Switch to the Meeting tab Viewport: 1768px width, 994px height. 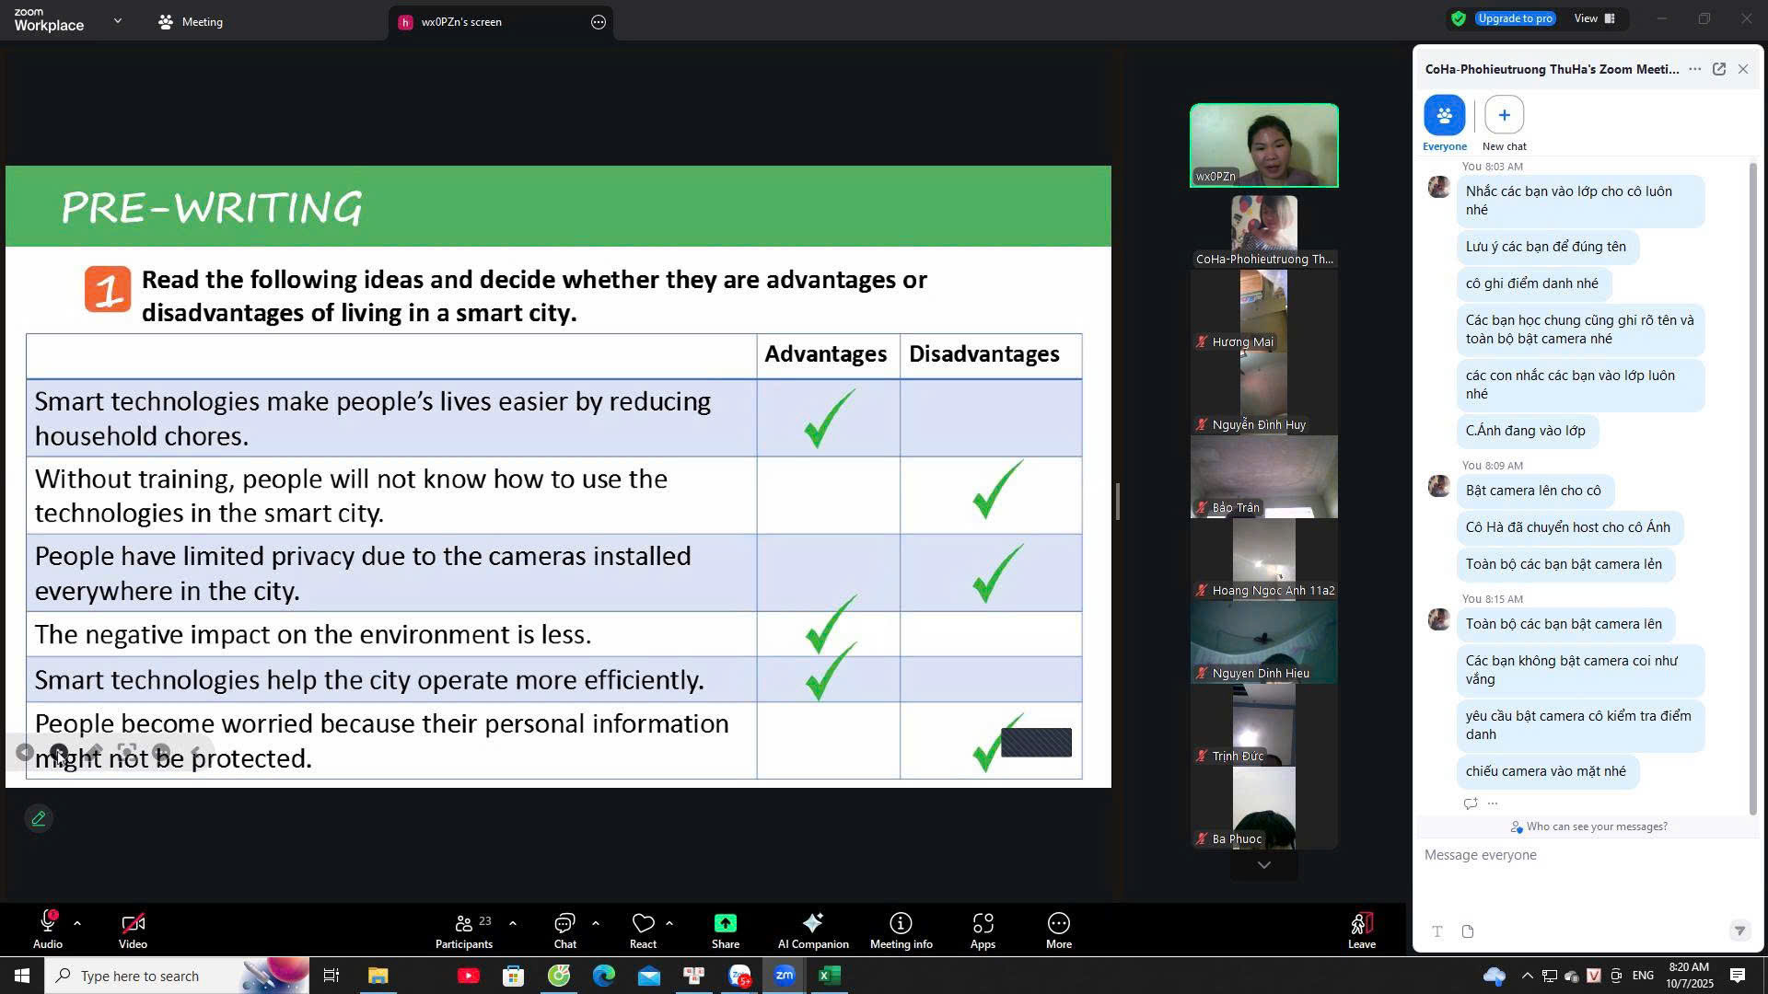(x=191, y=21)
